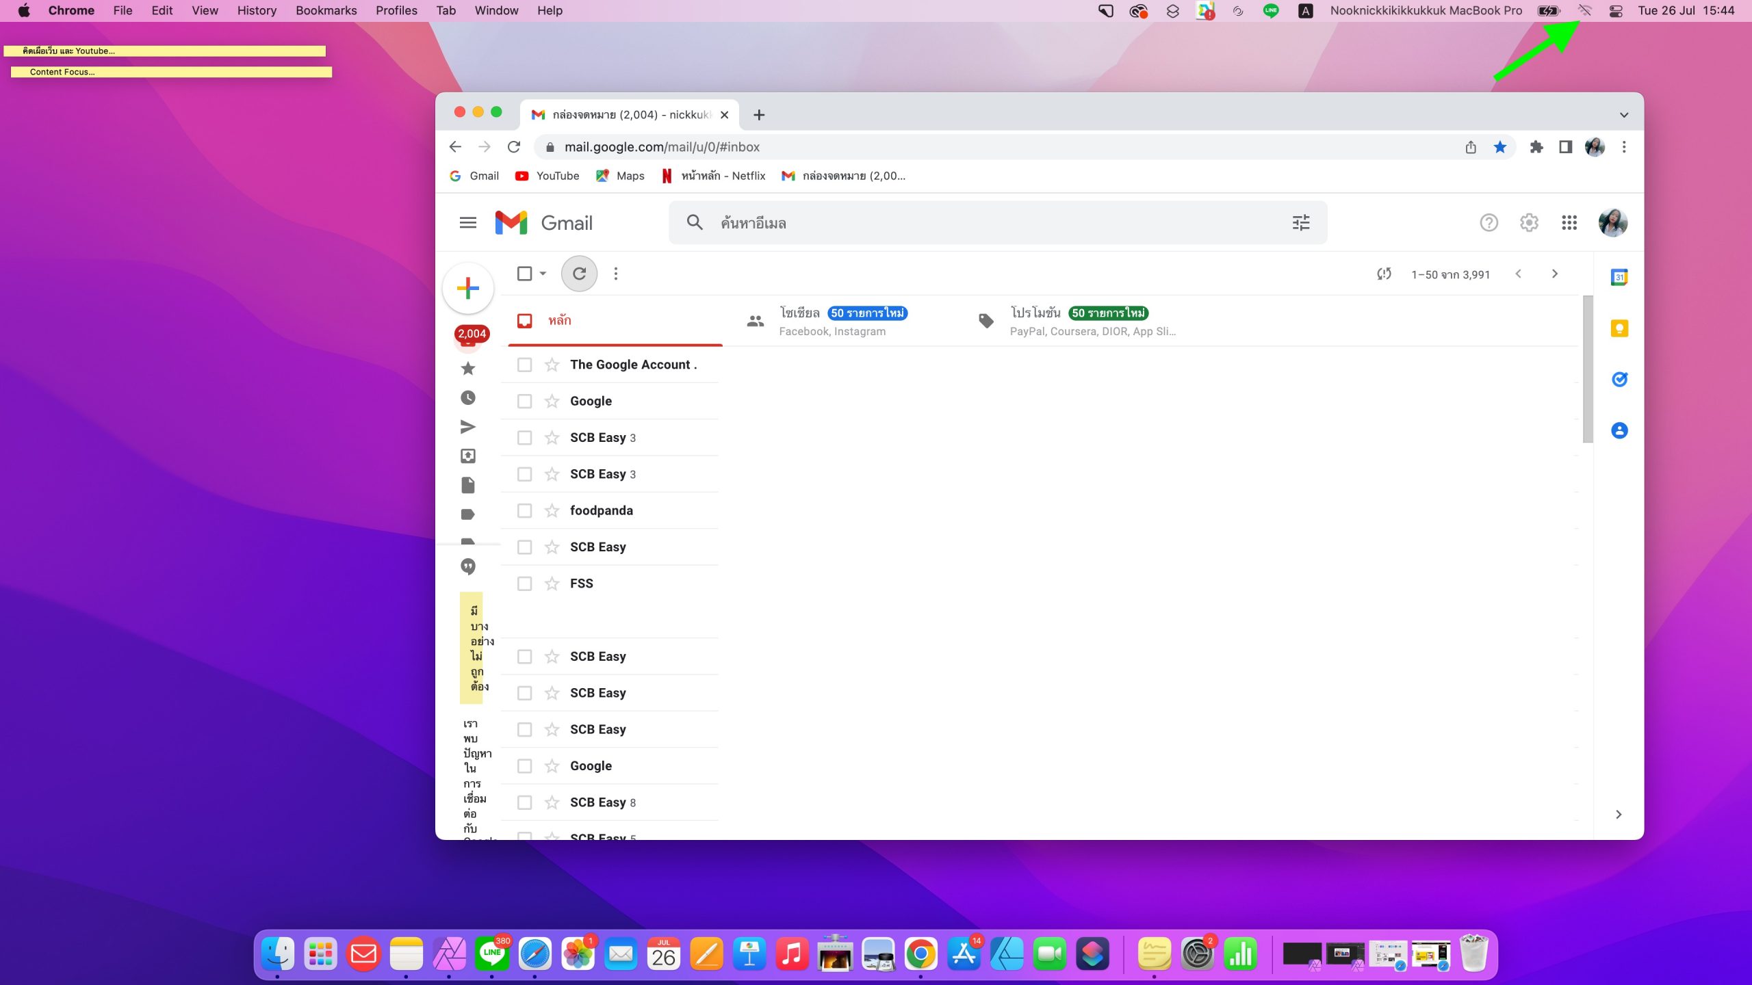
Task: Open Google Calendar in the side panel
Action: click(1619, 277)
